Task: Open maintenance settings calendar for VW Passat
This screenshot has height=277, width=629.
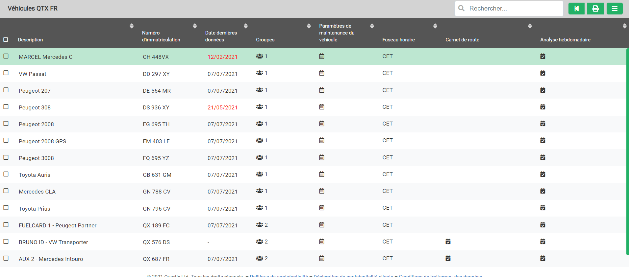Action: [322, 73]
